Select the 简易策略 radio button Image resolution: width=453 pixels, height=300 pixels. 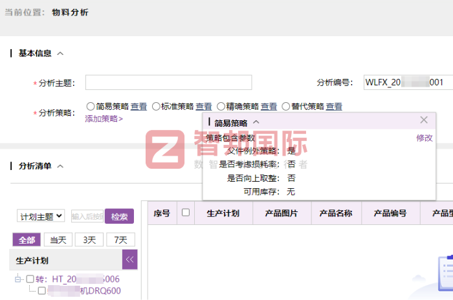pyautogui.click(x=90, y=106)
